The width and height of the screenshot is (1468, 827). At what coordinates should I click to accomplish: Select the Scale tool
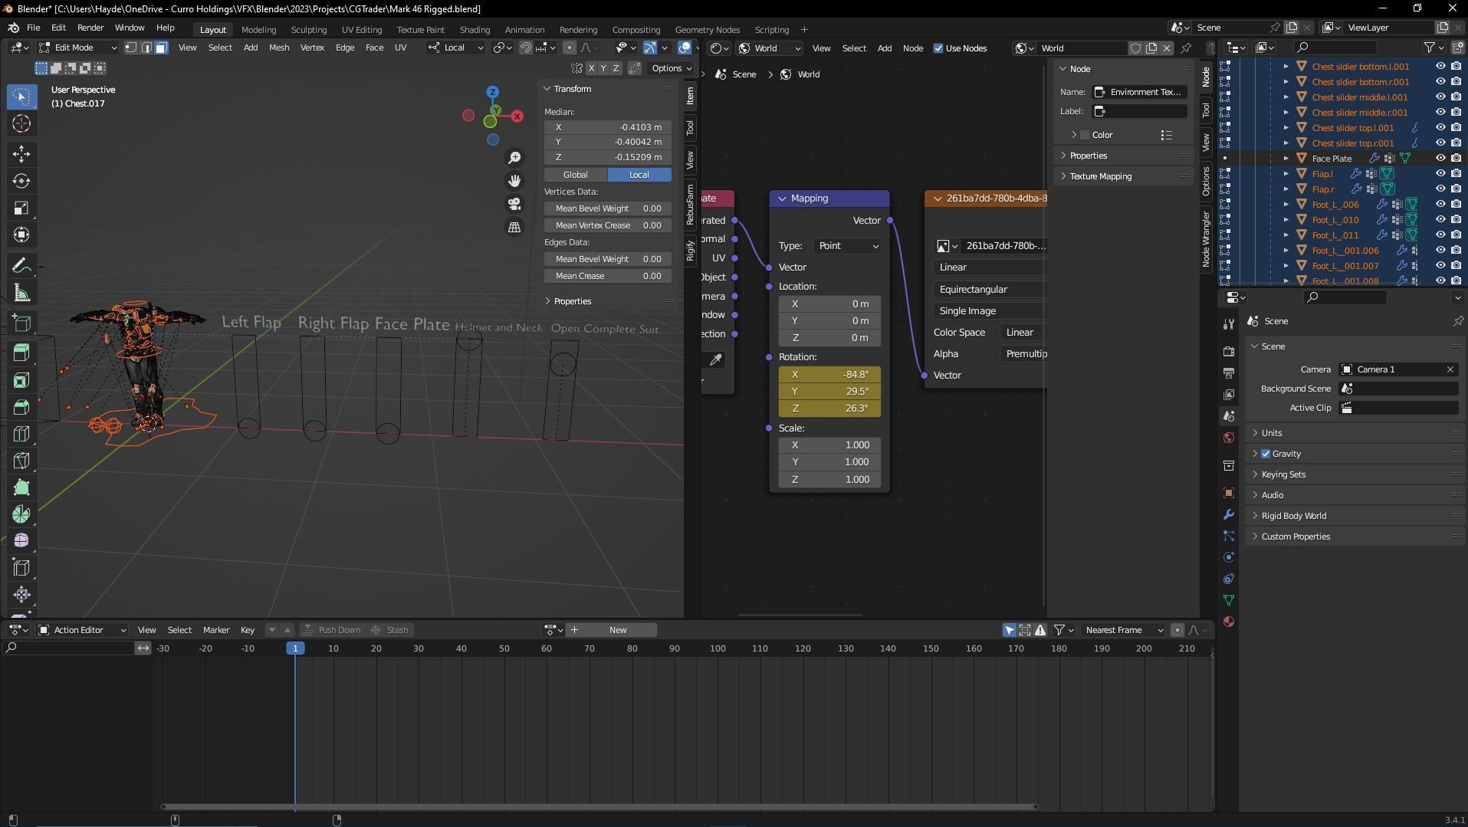(x=21, y=208)
